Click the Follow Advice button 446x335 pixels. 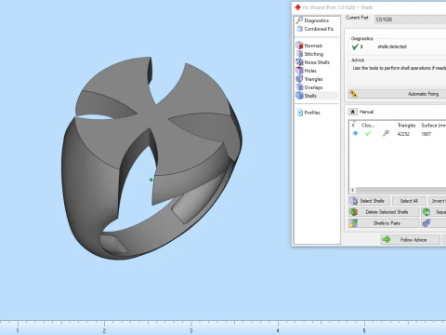411,240
